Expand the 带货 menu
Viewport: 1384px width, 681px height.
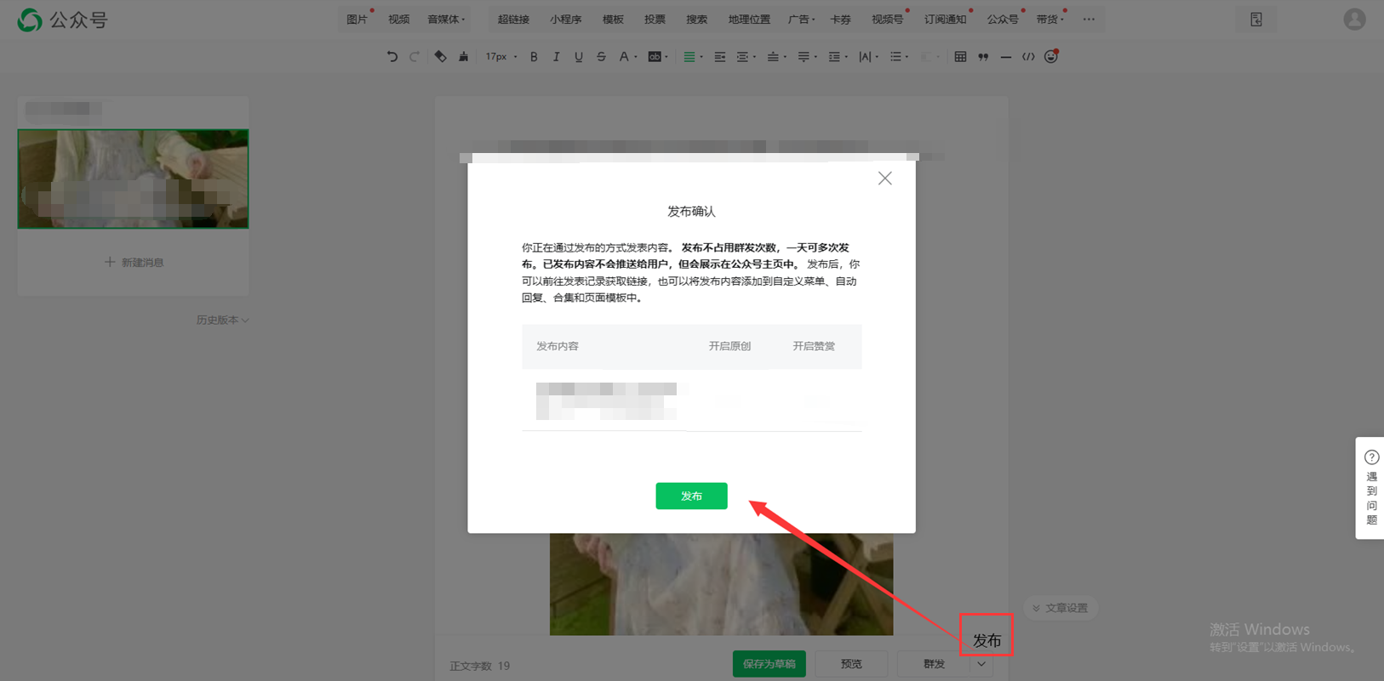[x=1049, y=20]
